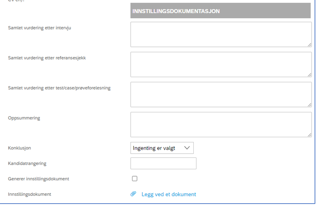Click the Oppsummering label
316x205 pixels.
24,118
